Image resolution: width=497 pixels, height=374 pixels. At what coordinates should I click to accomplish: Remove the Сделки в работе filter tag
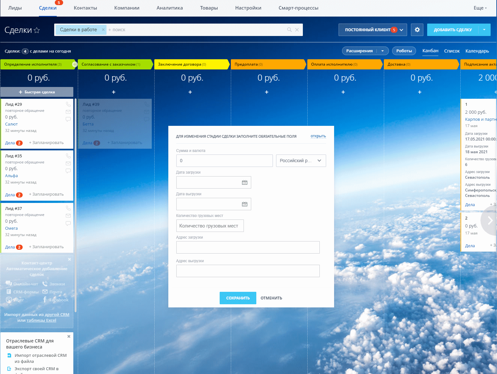coord(103,30)
